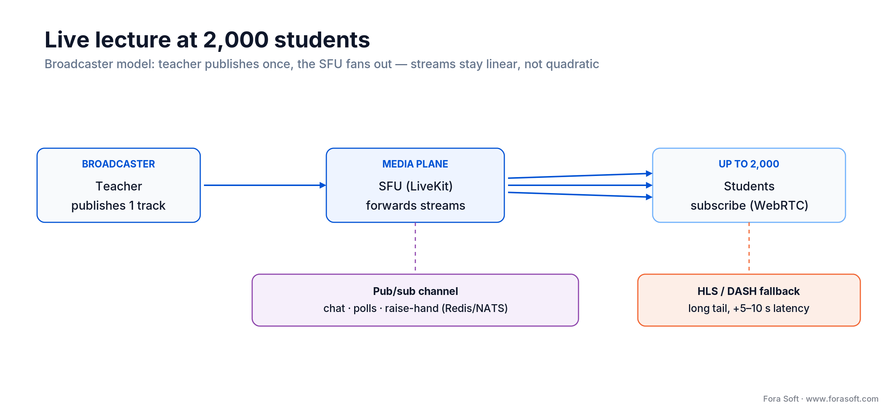
Task: Click "chat · polls · raise-hand (Redis/NATS)" text
Action: point(415,308)
